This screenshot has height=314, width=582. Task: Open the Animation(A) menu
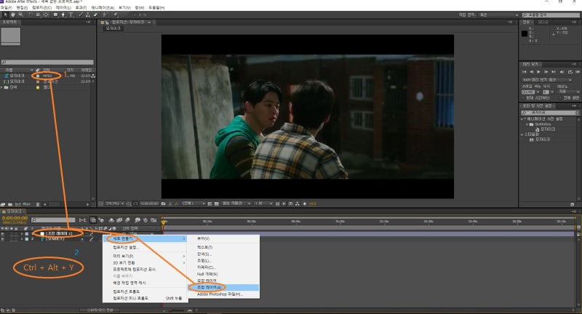103,7
